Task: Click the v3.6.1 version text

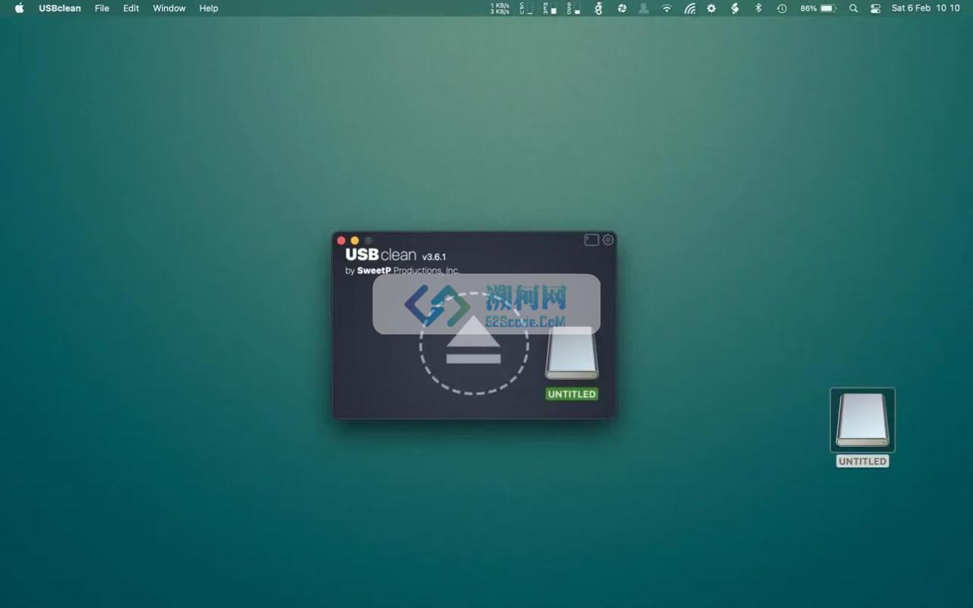Action: (434, 257)
